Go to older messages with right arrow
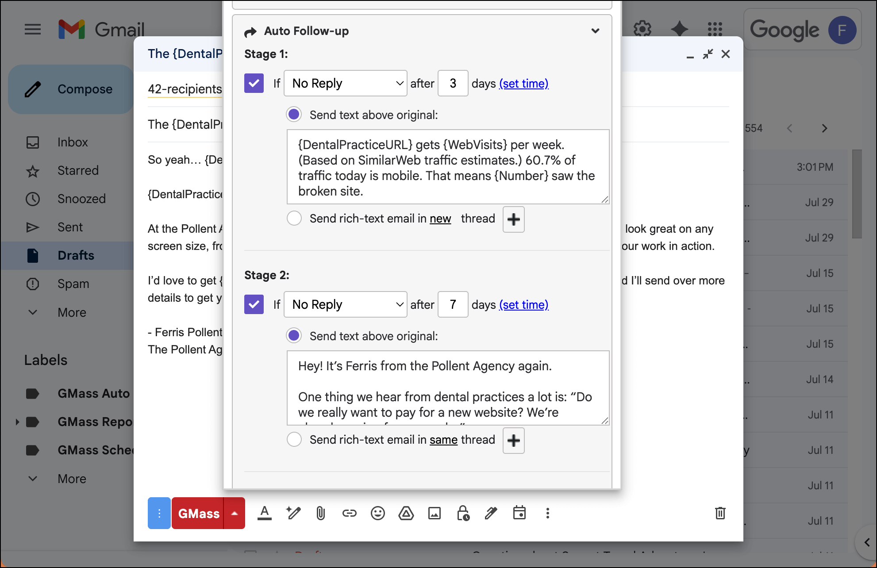 824,128
